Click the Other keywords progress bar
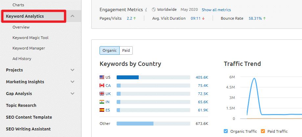Screen dimensions: 302x137 tap(153, 124)
